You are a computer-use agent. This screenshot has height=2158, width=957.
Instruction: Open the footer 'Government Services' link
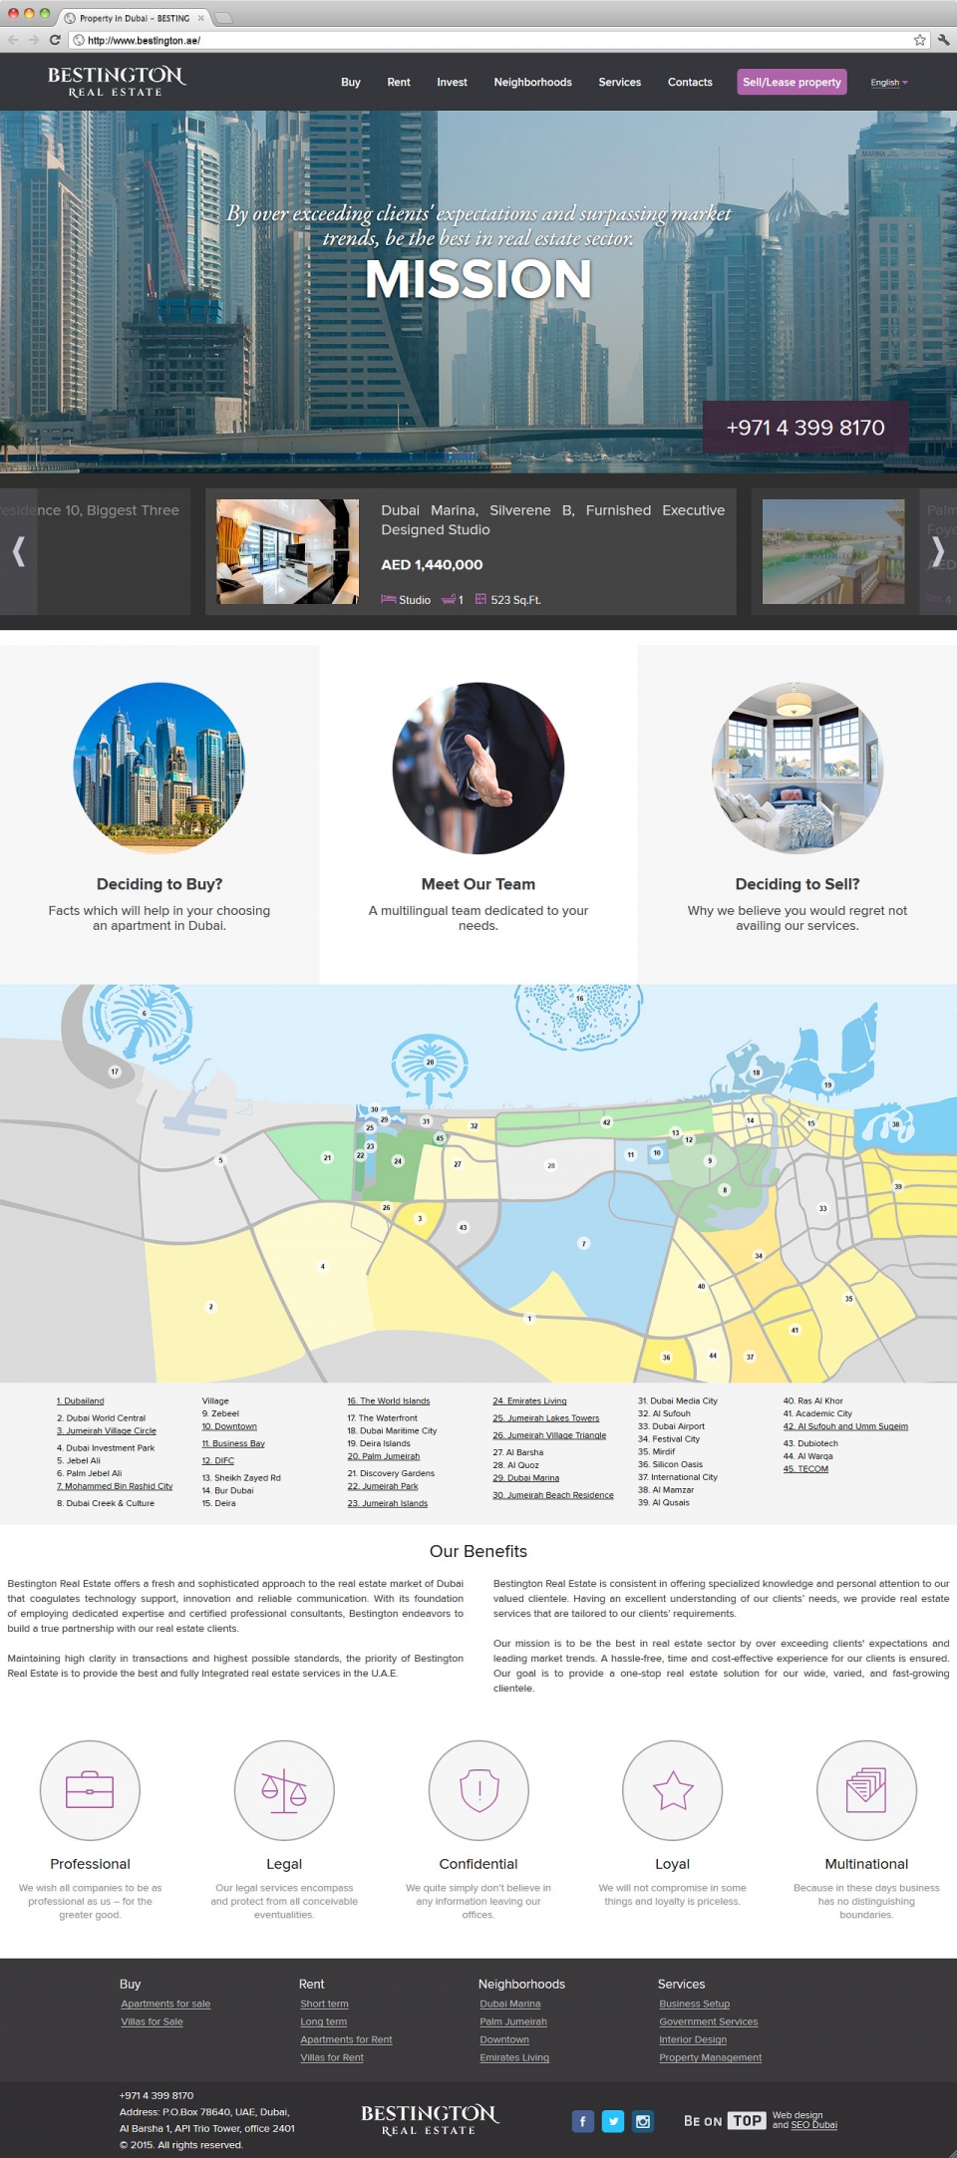click(x=708, y=2021)
